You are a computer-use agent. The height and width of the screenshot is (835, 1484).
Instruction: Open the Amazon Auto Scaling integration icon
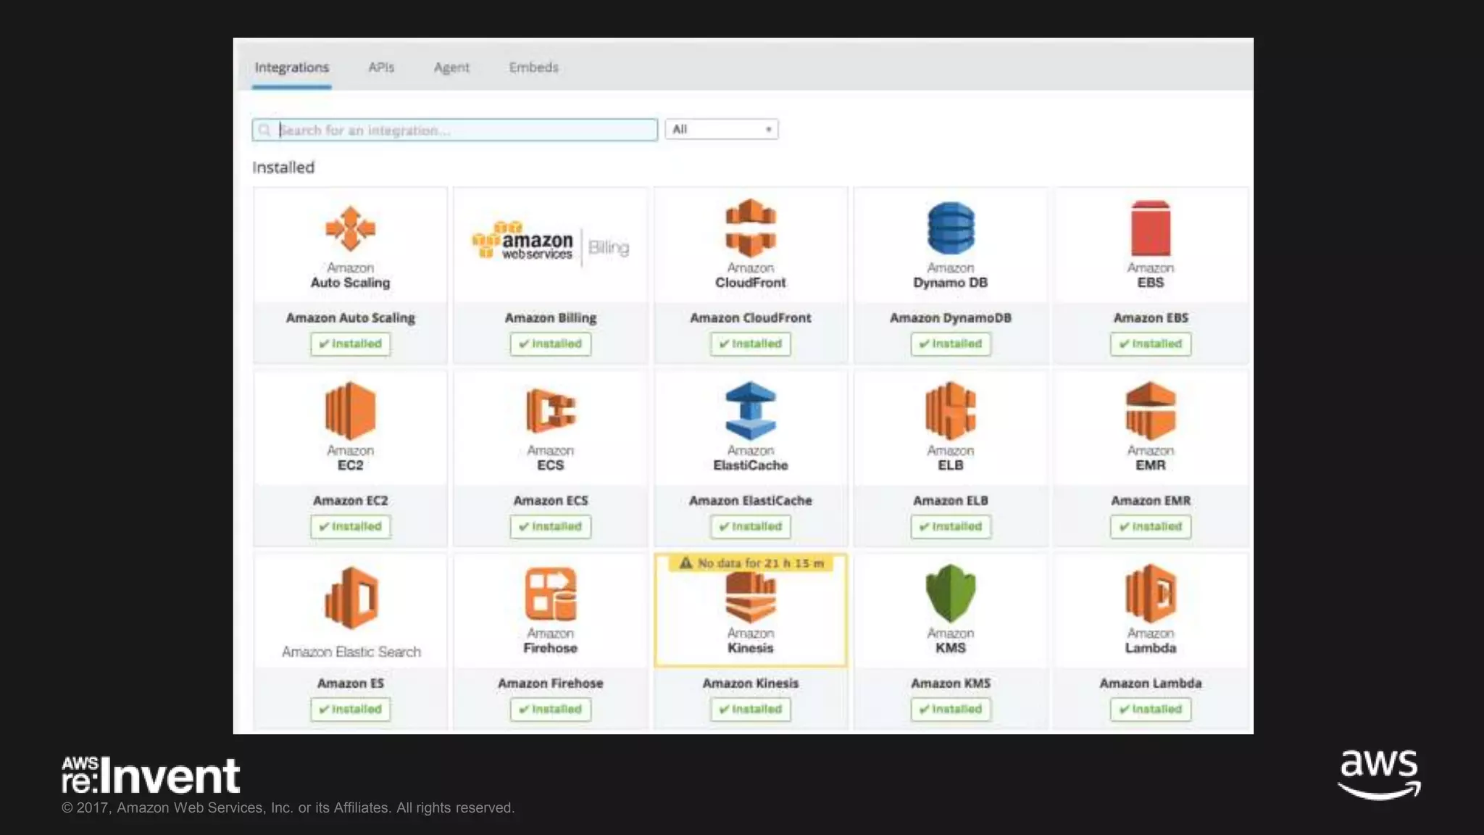click(x=350, y=229)
